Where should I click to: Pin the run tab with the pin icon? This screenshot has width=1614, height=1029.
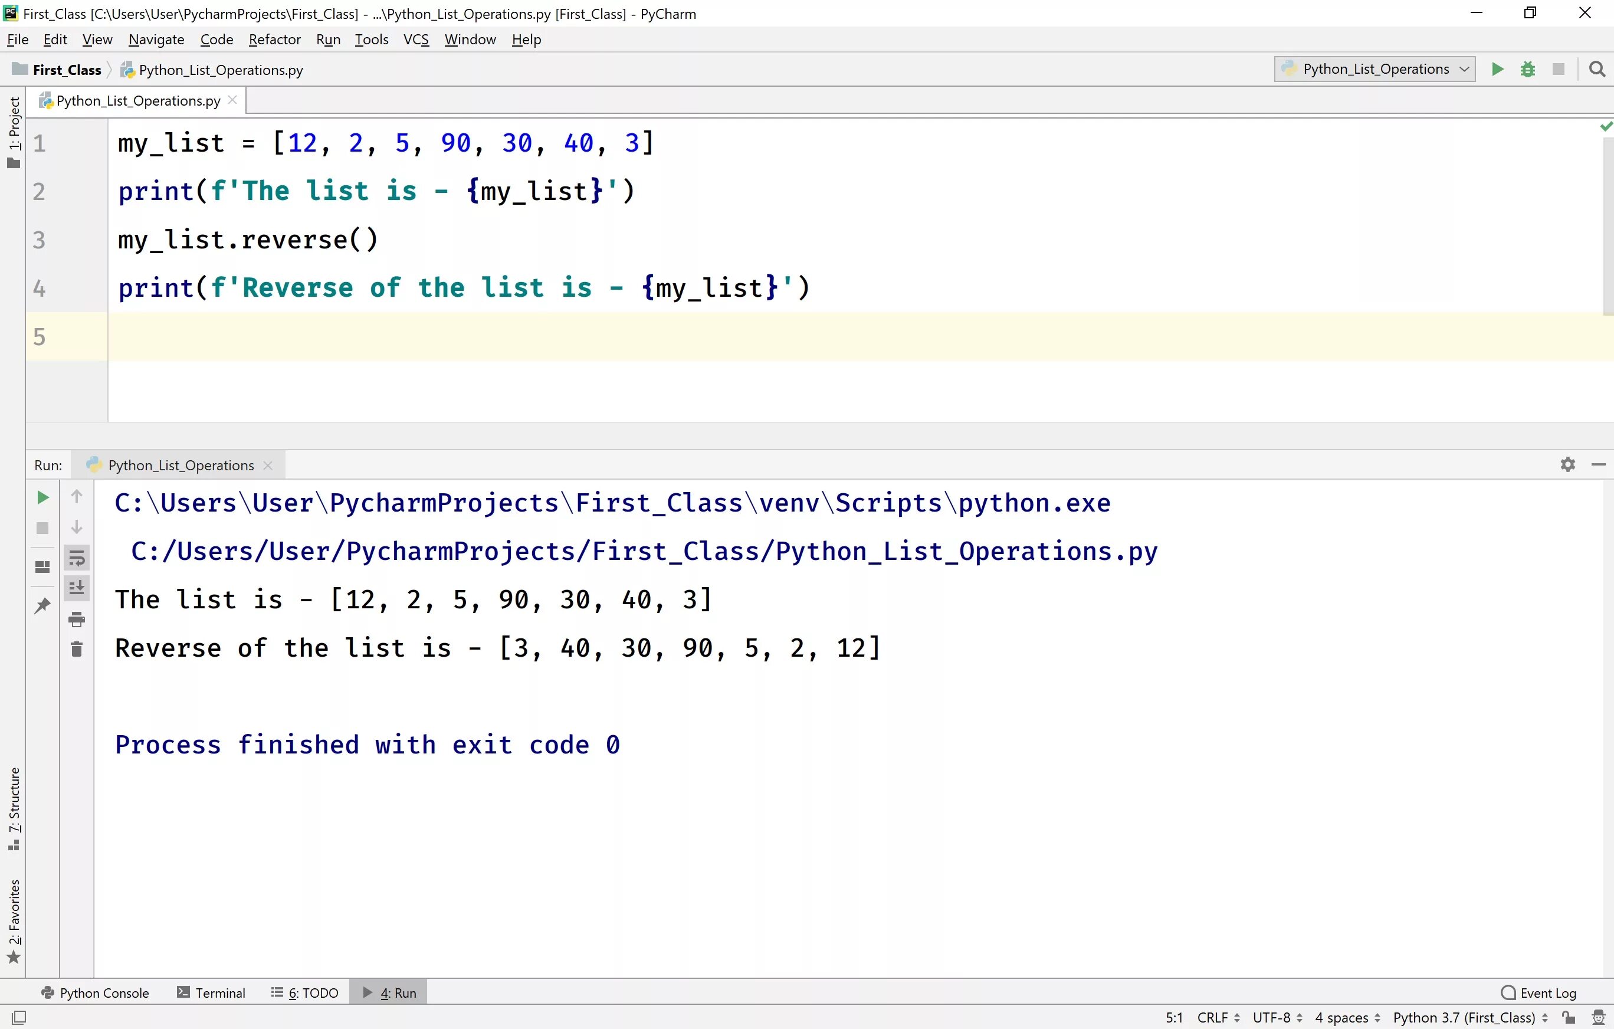coord(42,605)
